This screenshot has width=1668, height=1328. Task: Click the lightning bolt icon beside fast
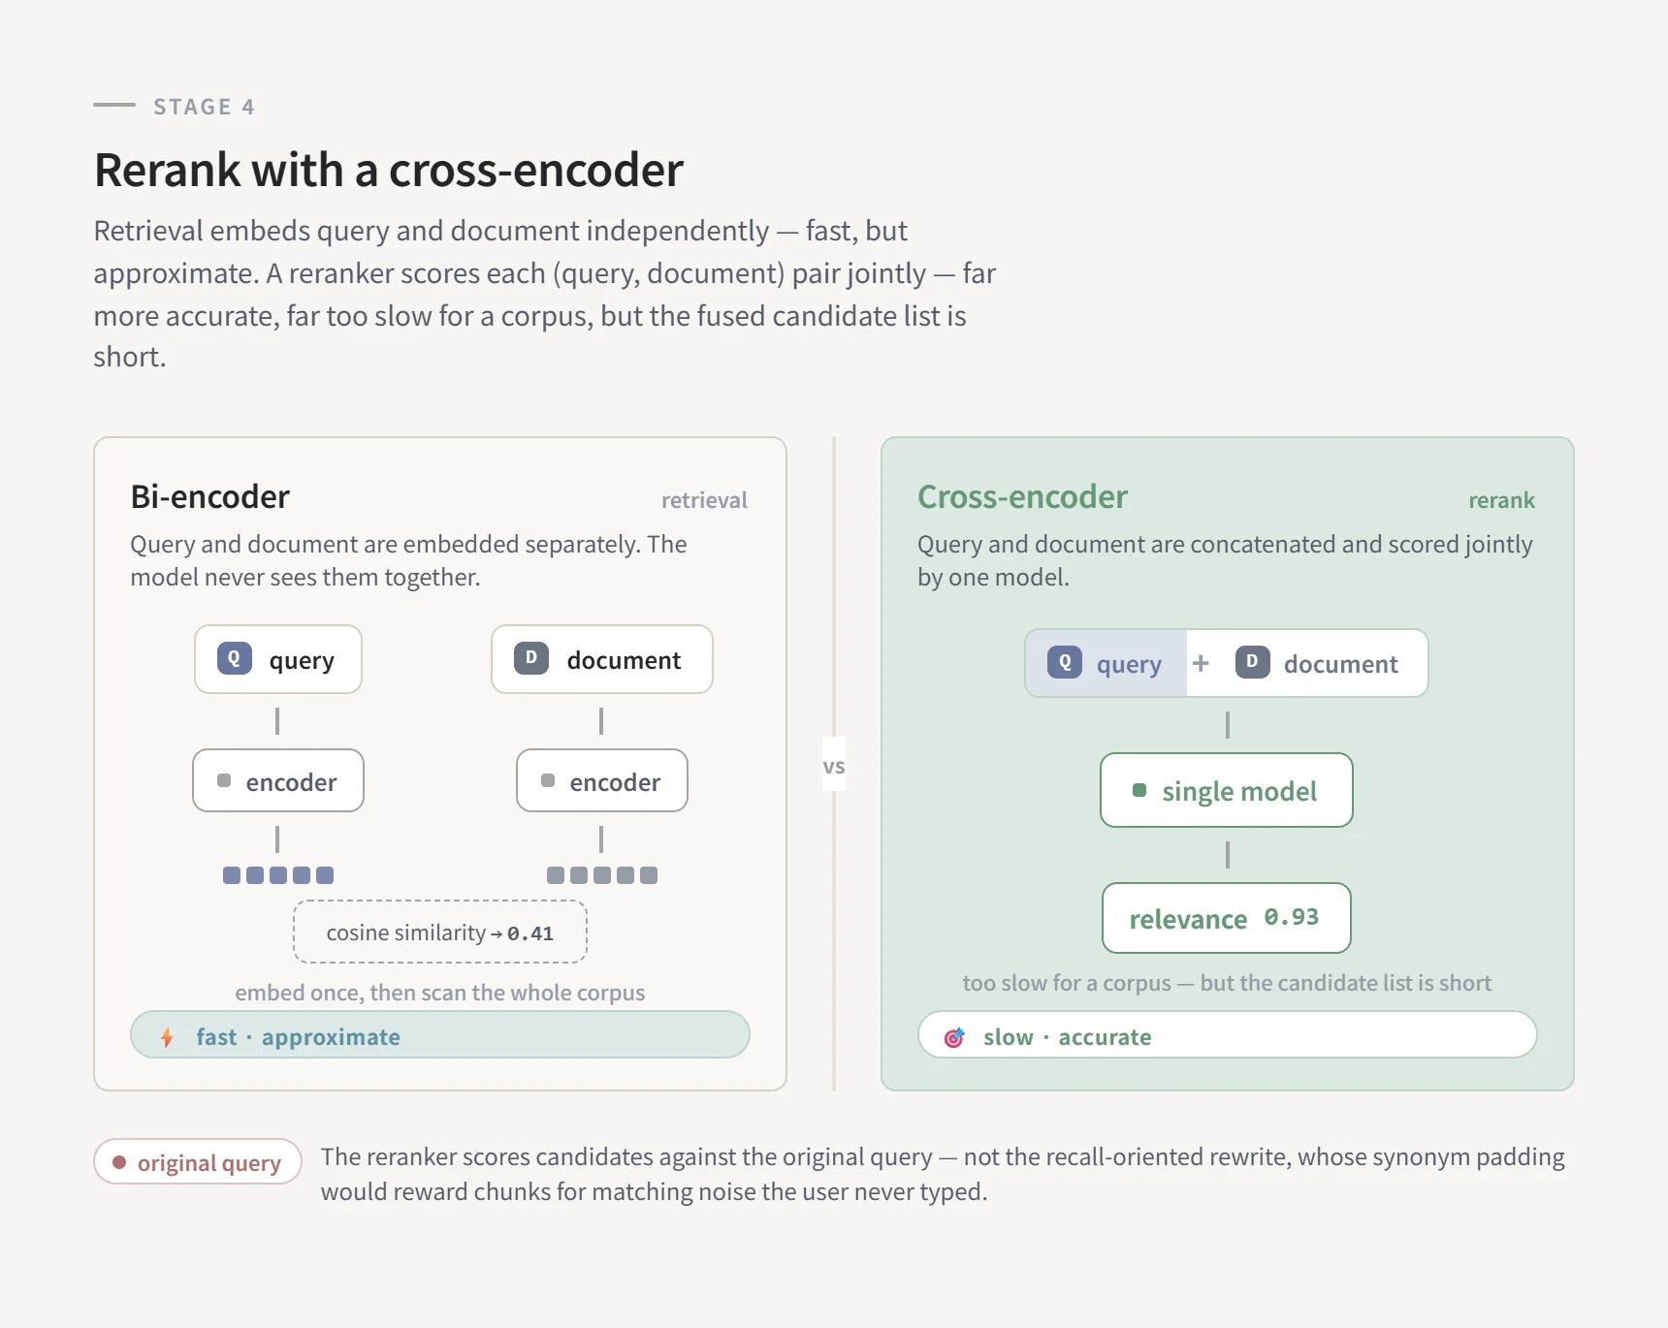tap(167, 1037)
